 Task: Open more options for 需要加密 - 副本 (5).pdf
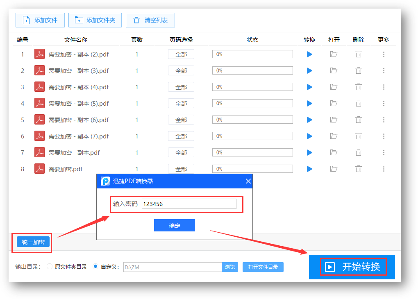click(x=384, y=103)
